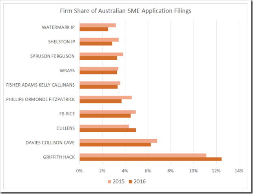Viewport: 253px width, 194px height.
Task: Click the '2015' legend label
Action: pyautogui.click(x=119, y=182)
